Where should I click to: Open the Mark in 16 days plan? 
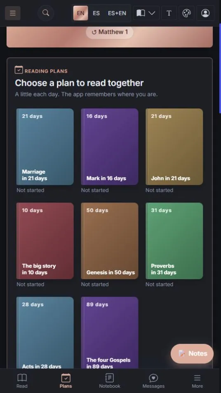(x=110, y=147)
